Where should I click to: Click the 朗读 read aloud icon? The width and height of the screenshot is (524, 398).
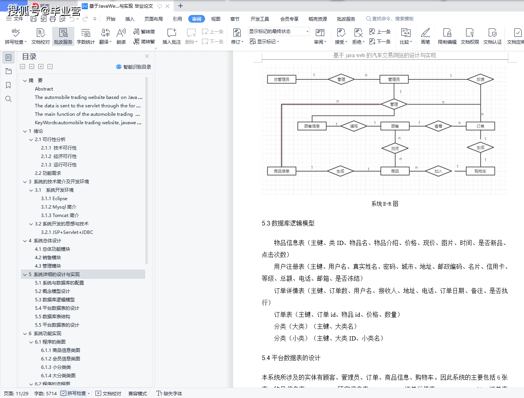[121, 36]
